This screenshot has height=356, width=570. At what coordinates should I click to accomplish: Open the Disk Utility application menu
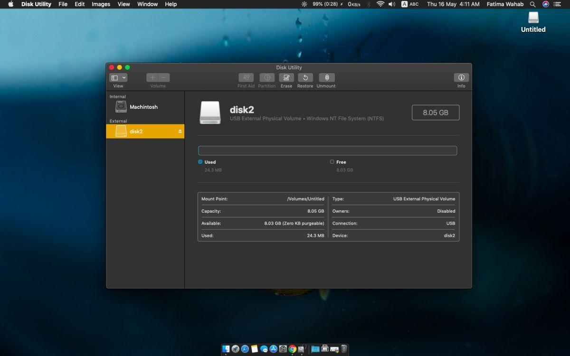(x=36, y=4)
